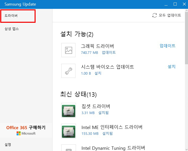The width and height of the screenshot is (188, 151).
Task: Click 설치됨 status beside 155.30 MB
Action: tap(108, 134)
